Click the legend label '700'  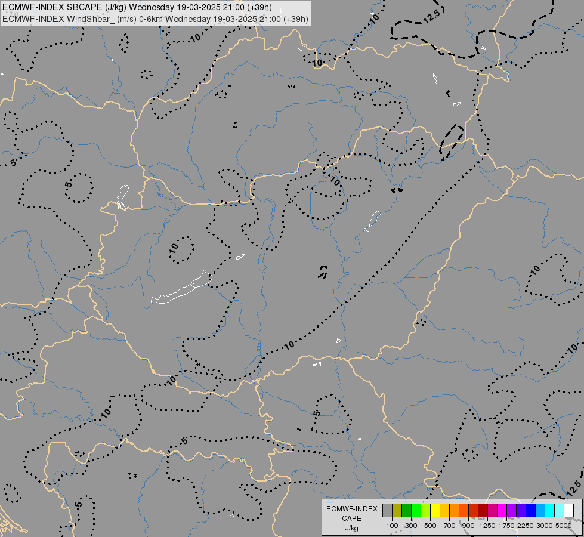pos(450,526)
